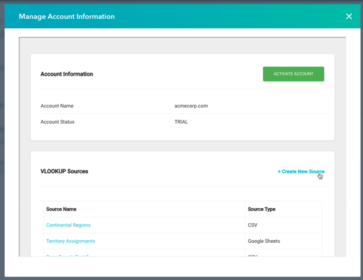
Task: Select the TRIAL account status value
Action: click(x=181, y=122)
